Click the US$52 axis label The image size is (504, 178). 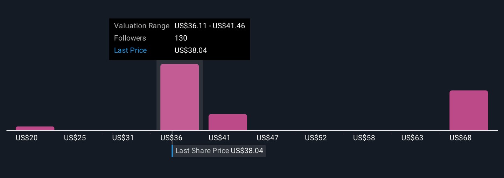[x=316, y=138]
